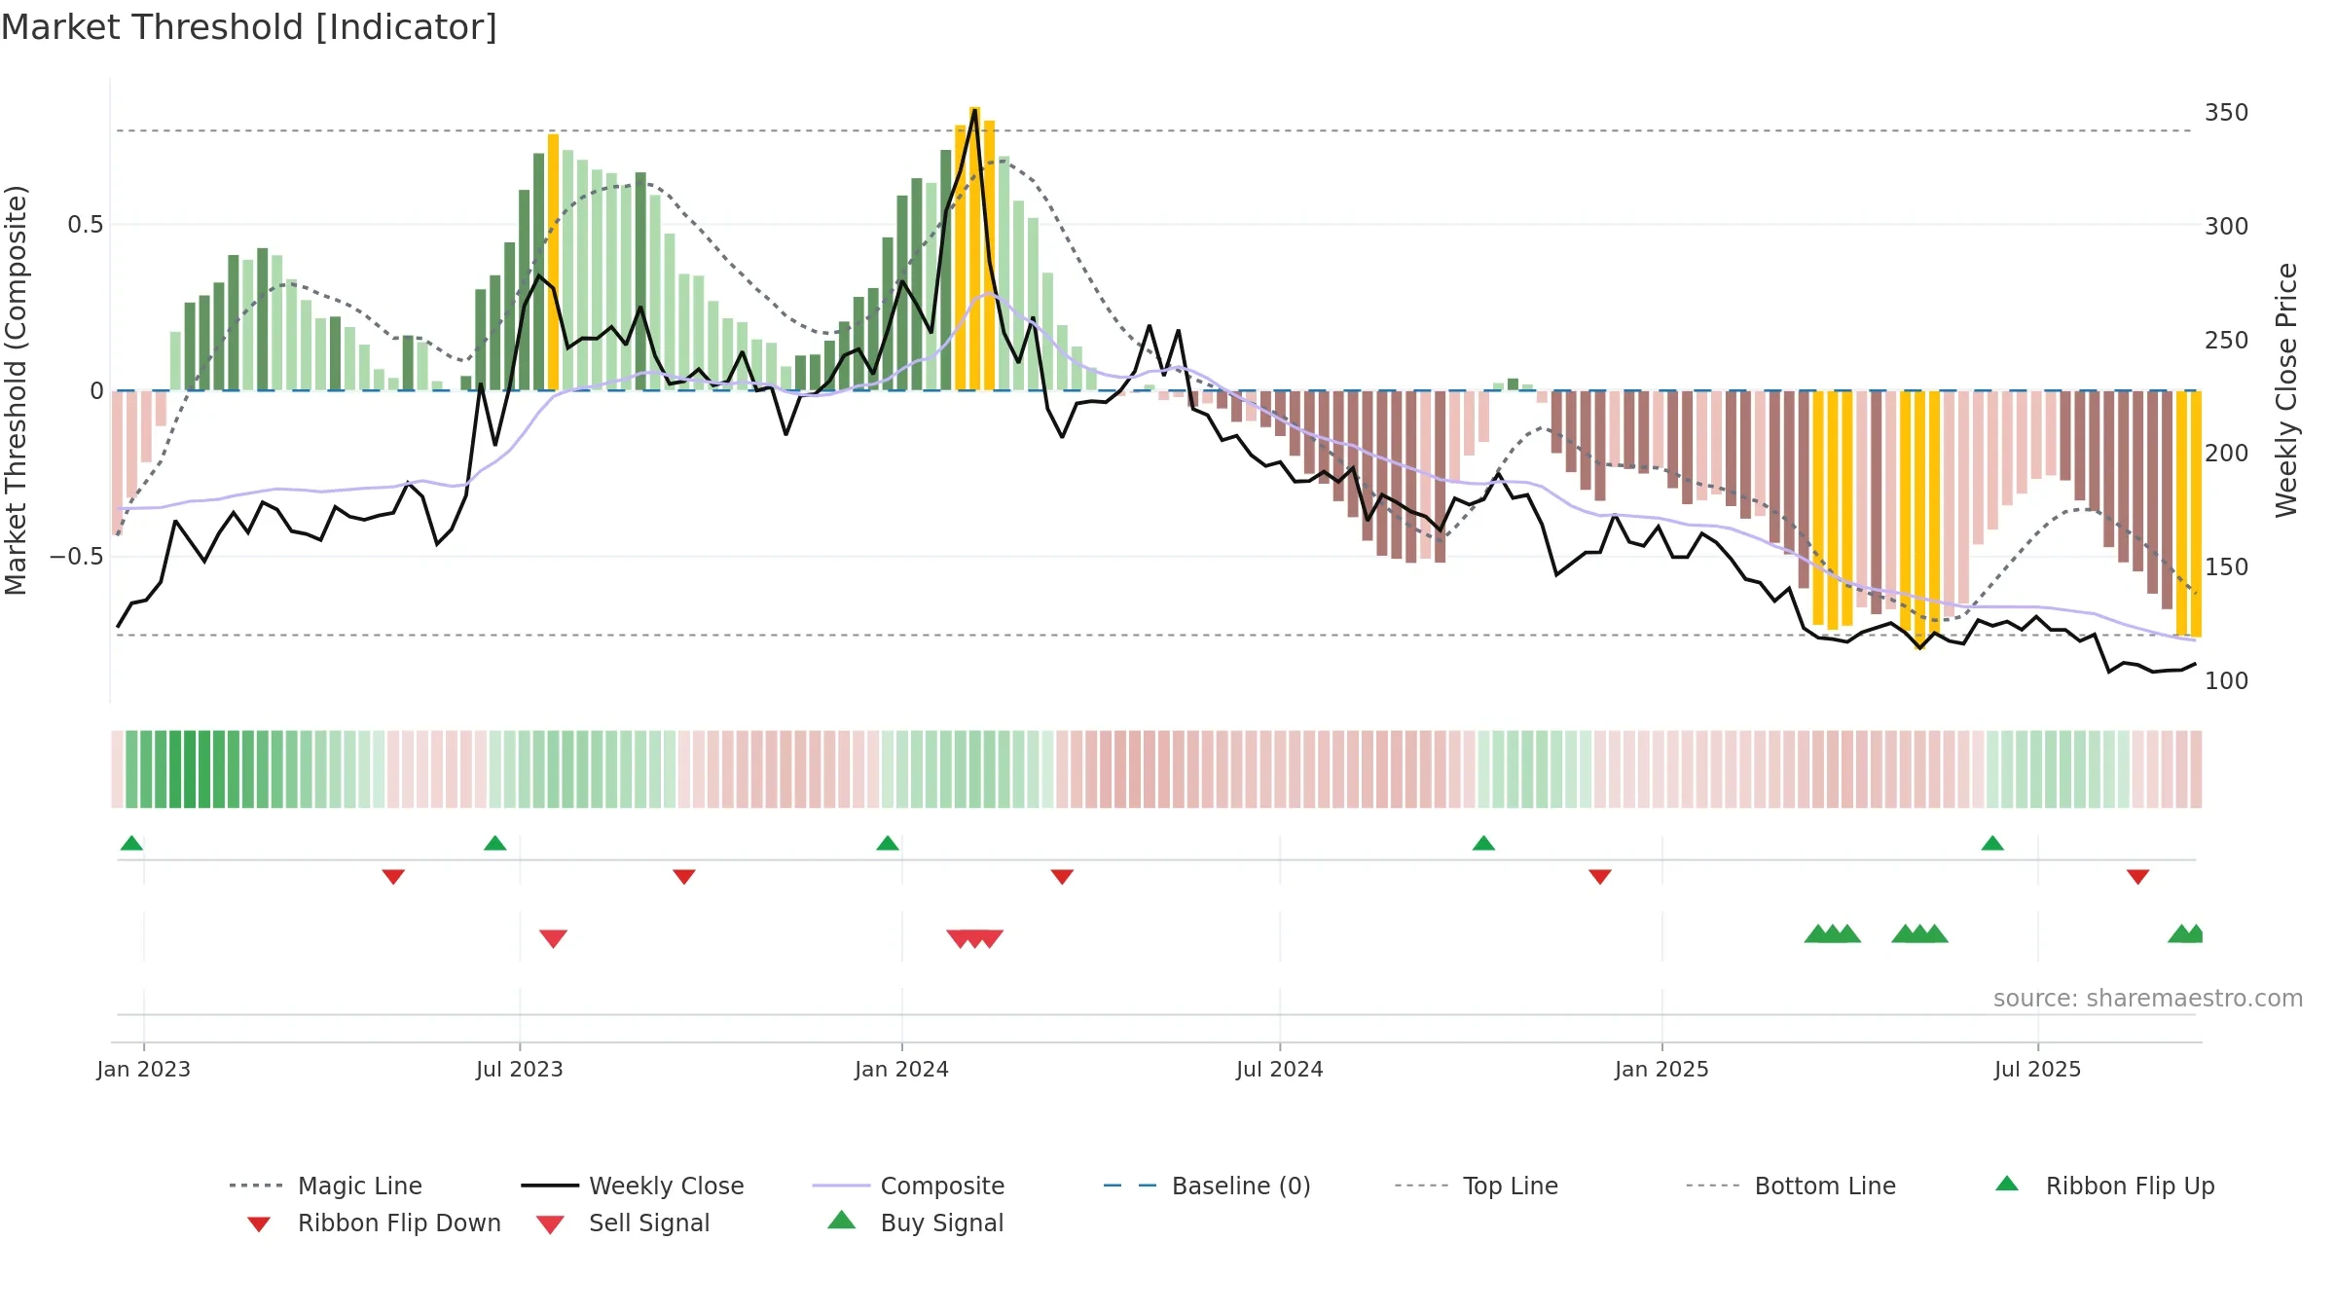Toggle the Bottom Line legend entry
The height and width of the screenshot is (1314, 2336).
[1790, 1186]
